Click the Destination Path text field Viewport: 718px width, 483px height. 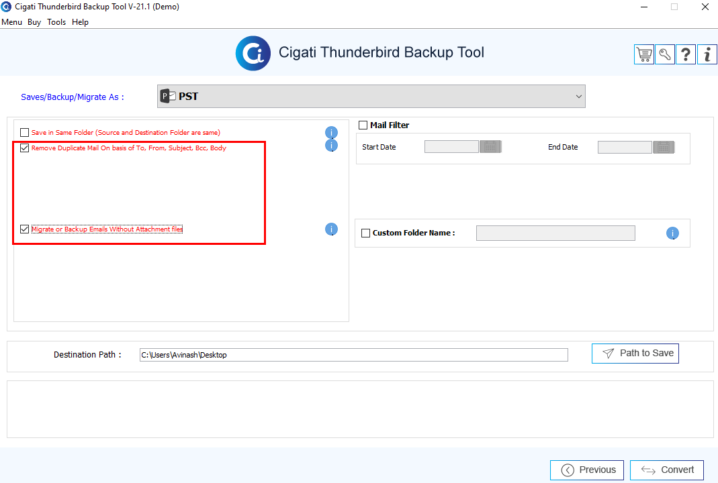tap(353, 355)
